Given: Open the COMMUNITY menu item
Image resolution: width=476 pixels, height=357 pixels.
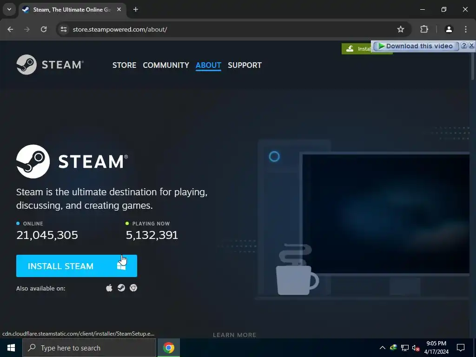Looking at the screenshot, I should tap(166, 65).
